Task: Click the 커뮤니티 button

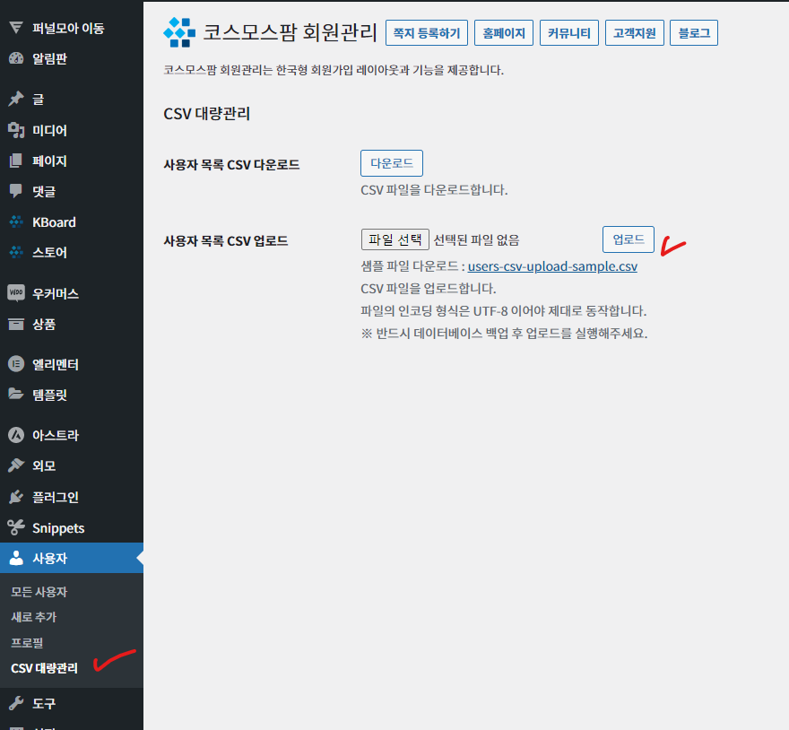Action: tap(569, 32)
